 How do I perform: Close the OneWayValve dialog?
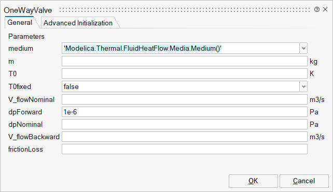click(x=325, y=9)
